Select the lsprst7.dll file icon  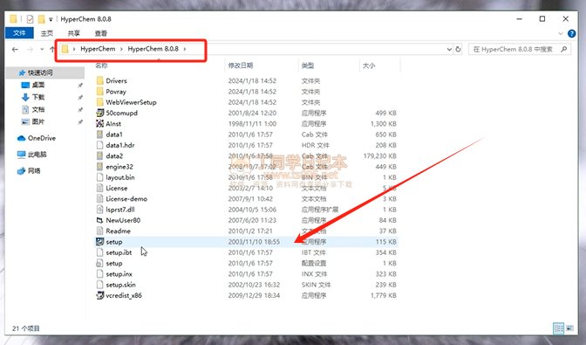pyautogui.click(x=99, y=210)
